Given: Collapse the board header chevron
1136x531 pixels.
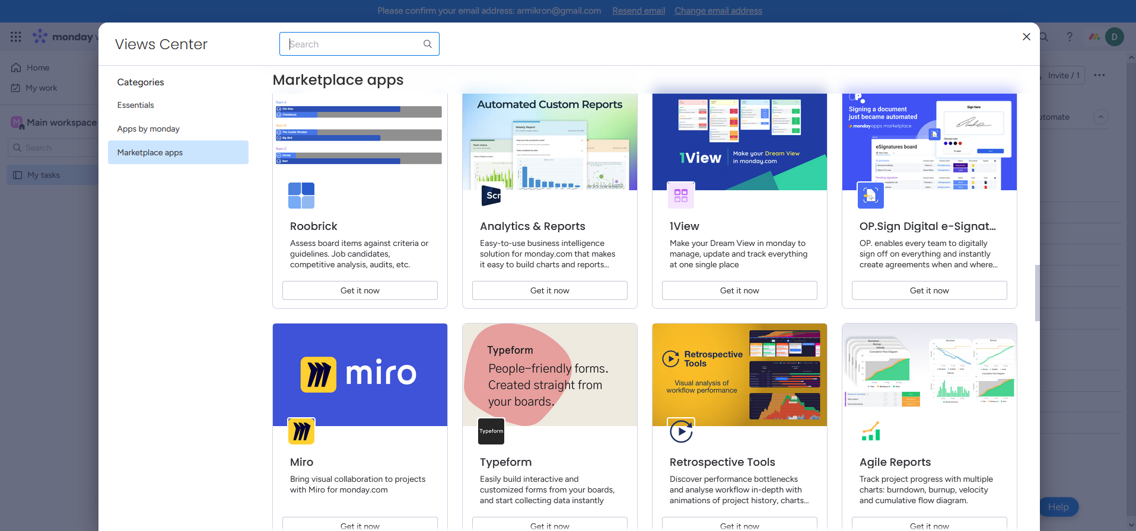Looking at the screenshot, I should [x=1101, y=117].
